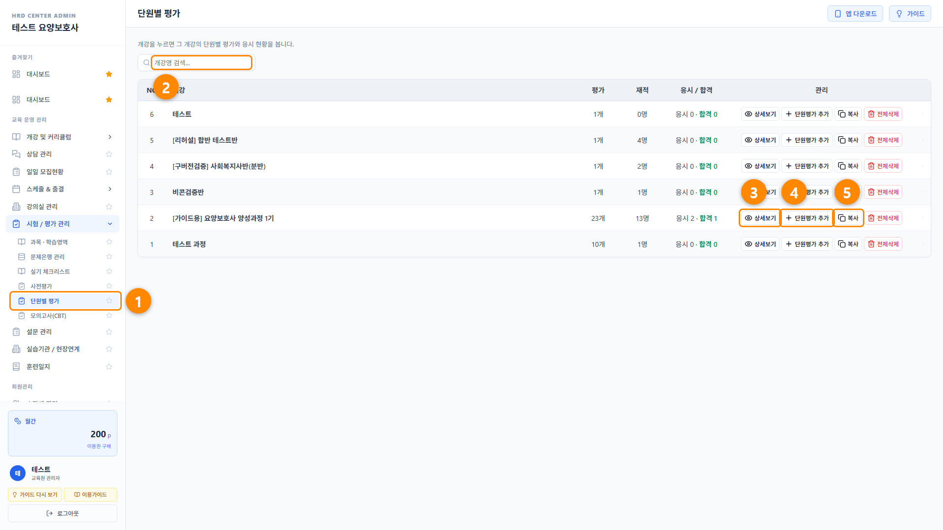943x530 pixels.
Task: Select course name [구버전검증] 사회복지사반(분반)
Action: (x=219, y=166)
